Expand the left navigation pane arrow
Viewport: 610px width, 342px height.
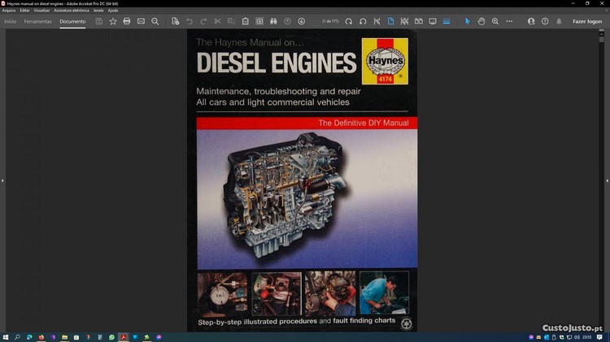[x=3, y=180]
